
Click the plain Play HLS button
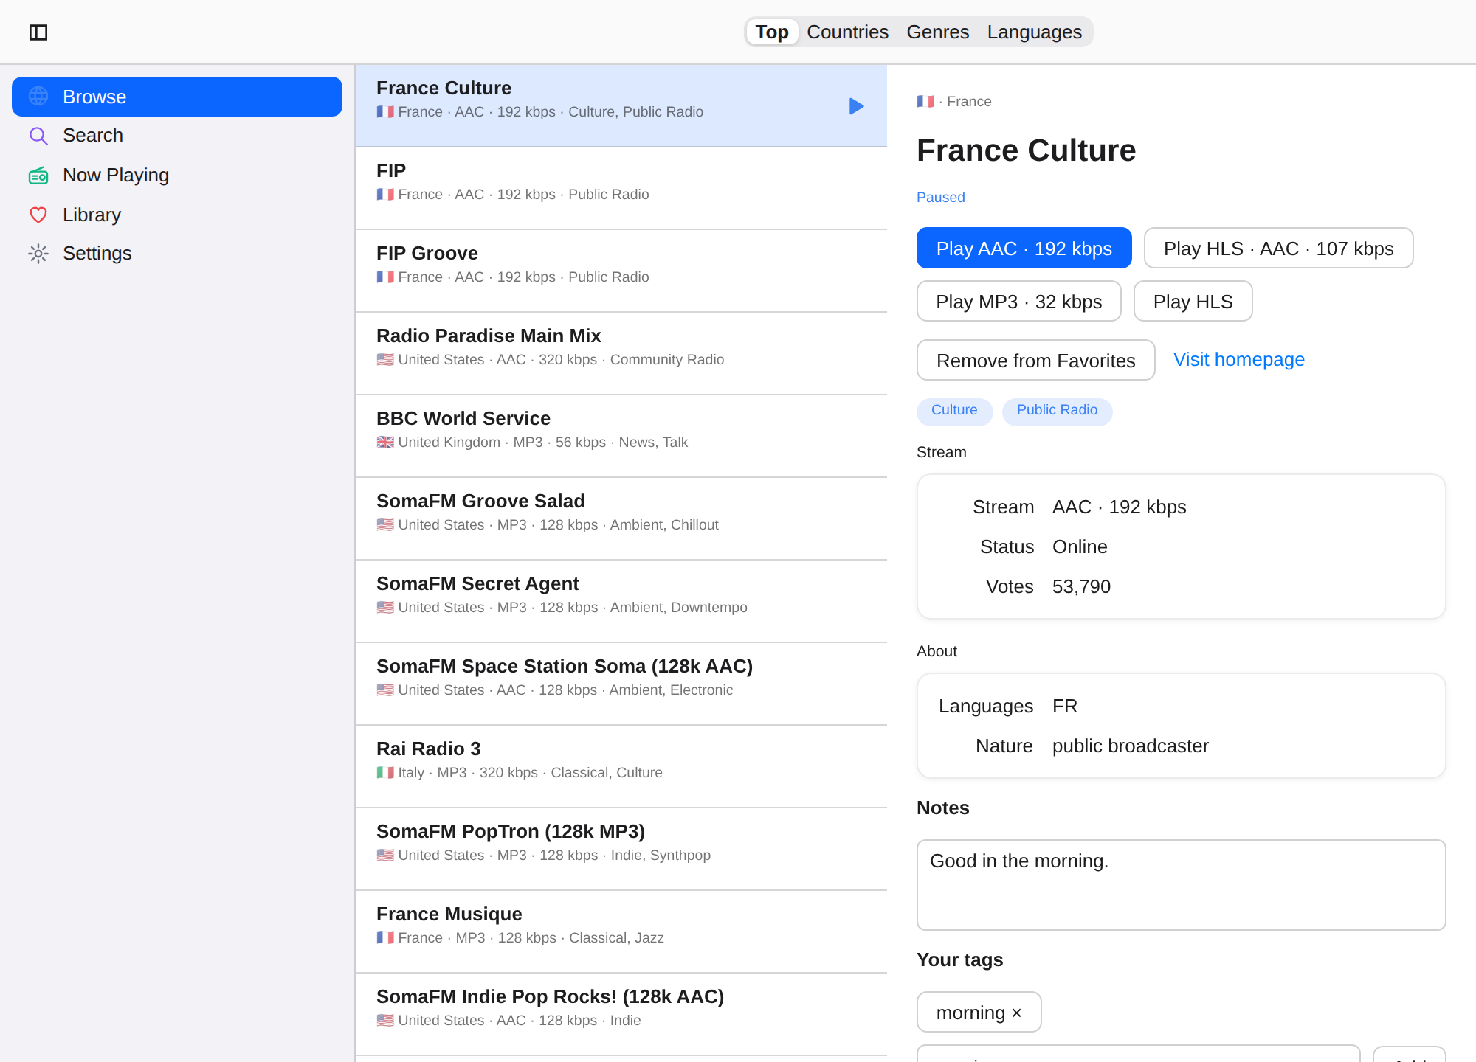pyautogui.click(x=1193, y=301)
